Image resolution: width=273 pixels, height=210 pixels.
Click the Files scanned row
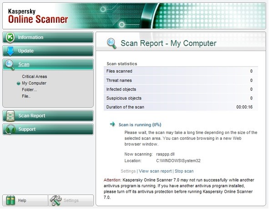[x=181, y=71]
